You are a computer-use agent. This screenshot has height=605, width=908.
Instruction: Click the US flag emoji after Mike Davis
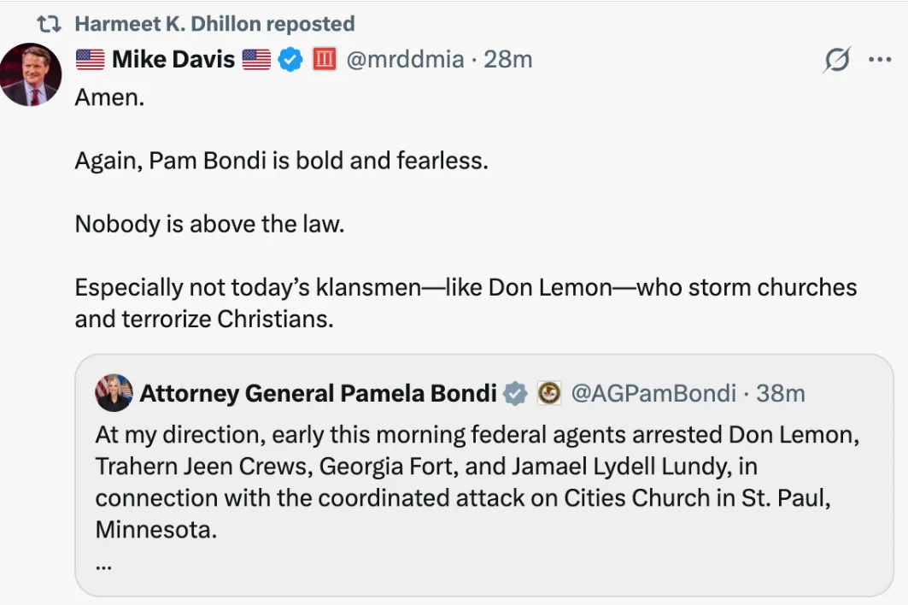coord(256,59)
